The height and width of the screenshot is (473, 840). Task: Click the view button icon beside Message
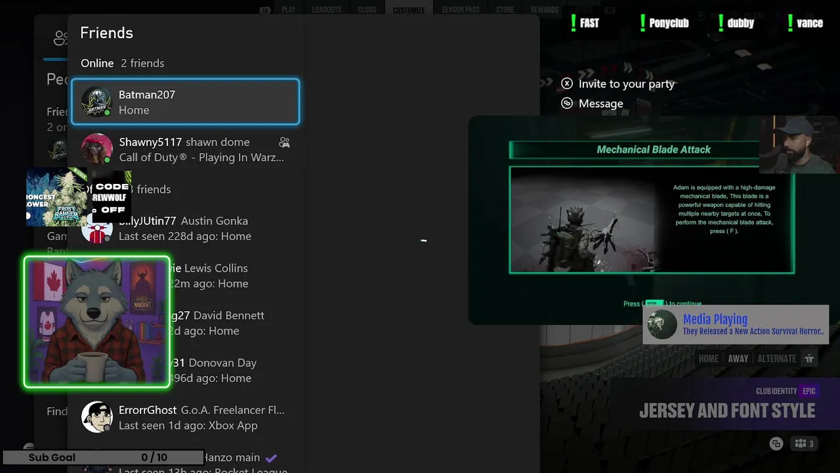tap(567, 103)
